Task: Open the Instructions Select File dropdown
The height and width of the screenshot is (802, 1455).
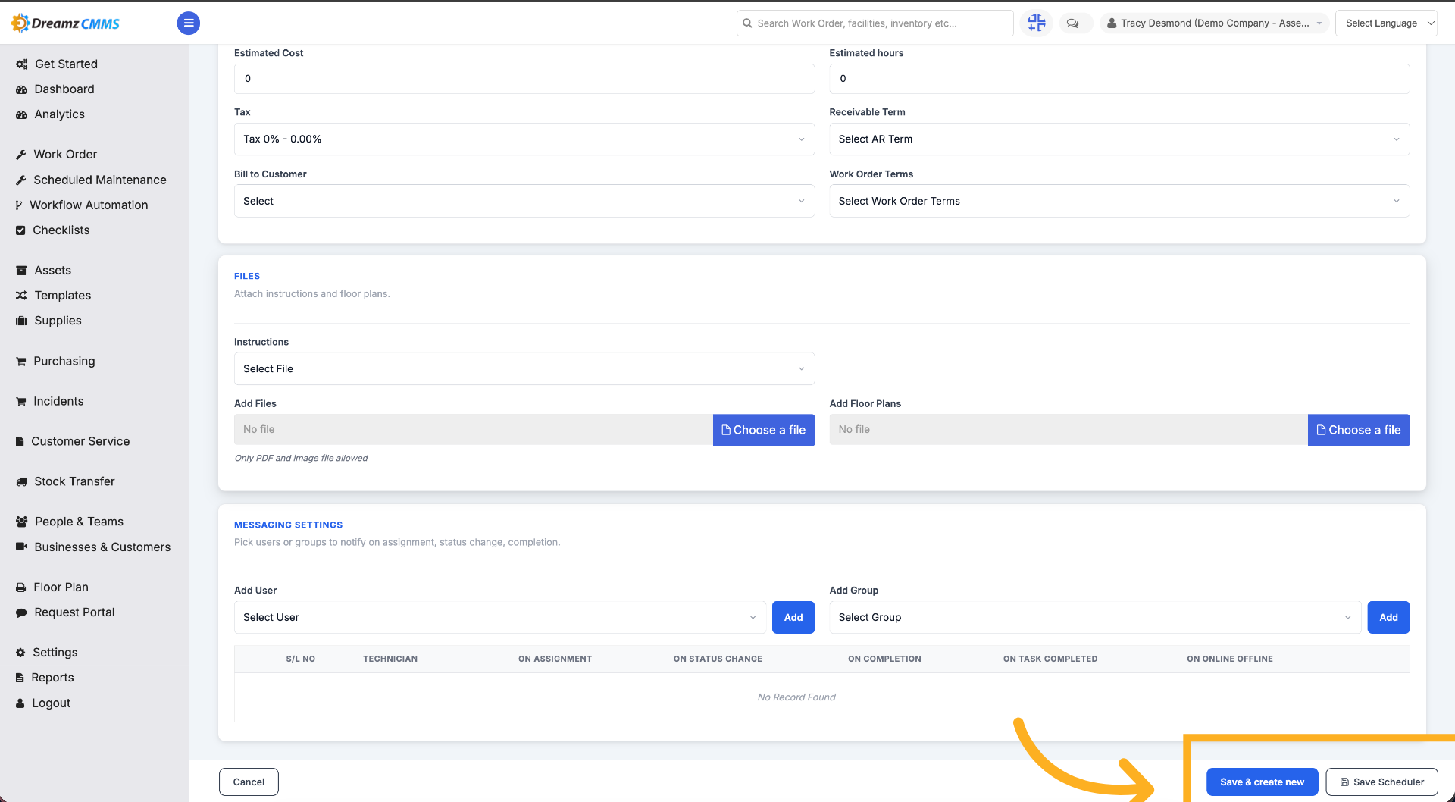Action: tap(524, 368)
